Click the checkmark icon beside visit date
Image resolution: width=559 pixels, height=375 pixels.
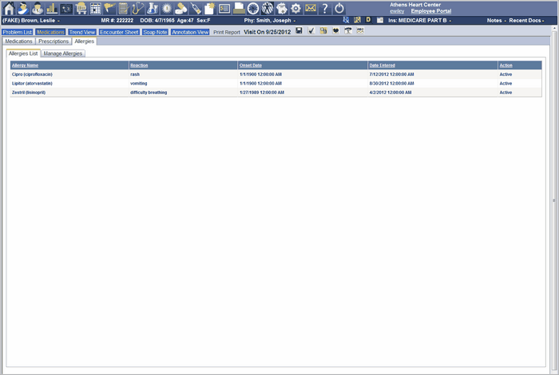point(311,31)
